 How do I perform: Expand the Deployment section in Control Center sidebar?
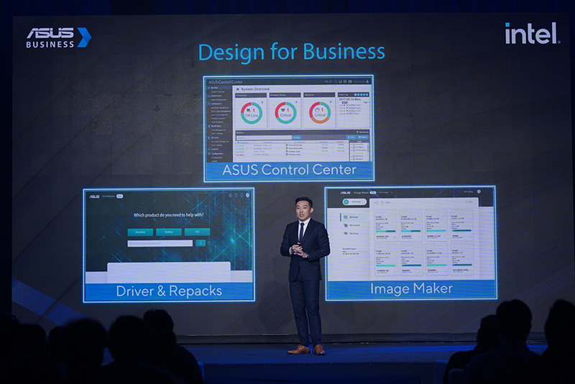[x=216, y=94]
